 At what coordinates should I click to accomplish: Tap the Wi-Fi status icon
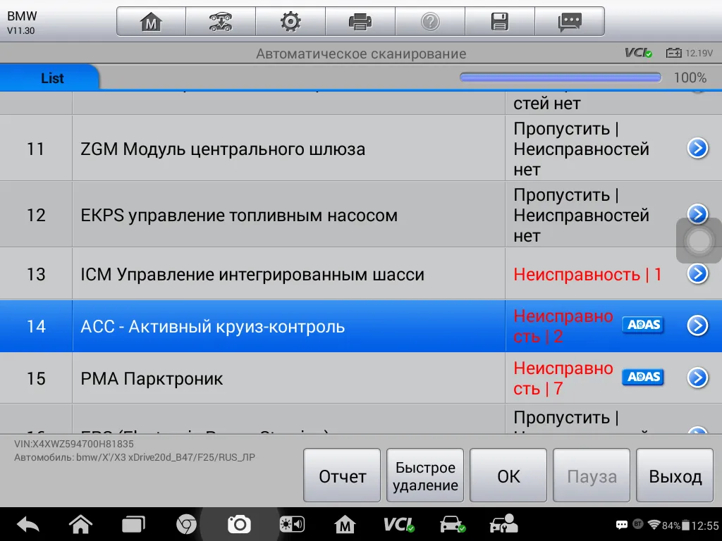pyautogui.click(x=654, y=524)
